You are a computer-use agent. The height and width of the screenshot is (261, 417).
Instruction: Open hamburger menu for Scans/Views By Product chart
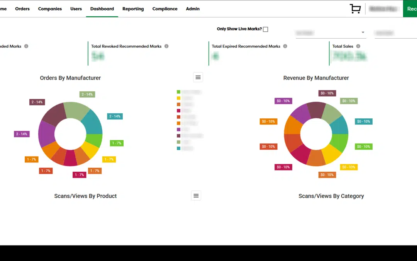196,196
